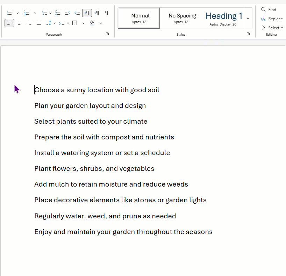The height and width of the screenshot is (276, 286).
Task: Open special indent options dropdown
Action: click(x=68, y=23)
